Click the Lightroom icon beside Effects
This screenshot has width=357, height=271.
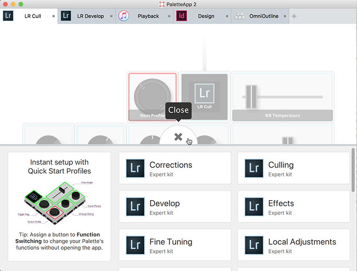254,207
